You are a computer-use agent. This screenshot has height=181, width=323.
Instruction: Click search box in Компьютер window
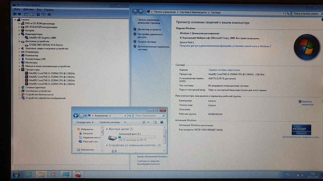click(x=149, y=116)
